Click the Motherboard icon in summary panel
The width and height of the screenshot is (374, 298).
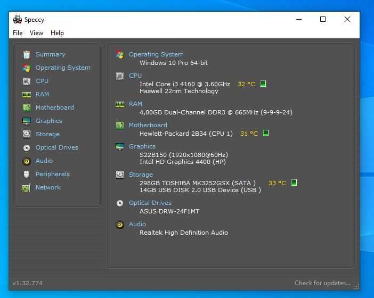click(x=120, y=125)
